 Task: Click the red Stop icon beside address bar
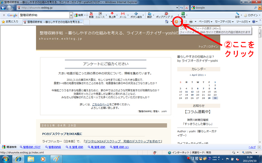point(187,8)
